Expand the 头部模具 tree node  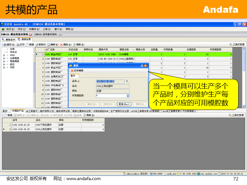tap(4, 58)
